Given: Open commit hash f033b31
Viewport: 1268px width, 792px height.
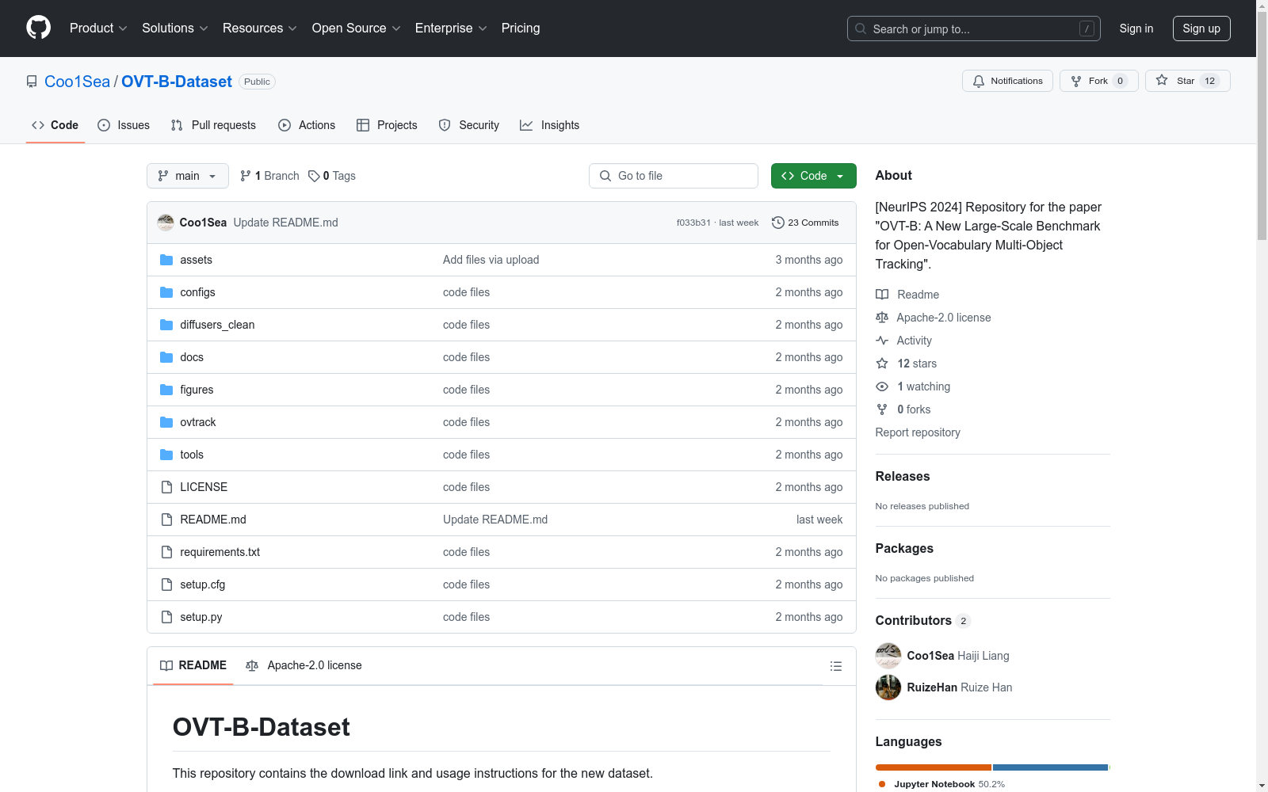Looking at the screenshot, I should click(x=693, y=223).
